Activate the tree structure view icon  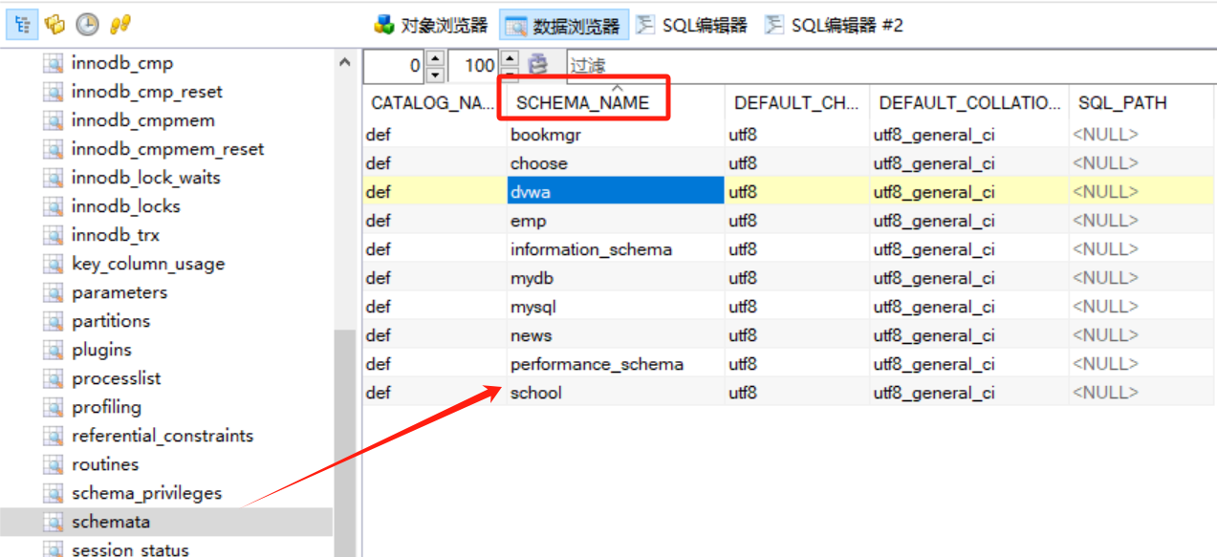coord(22,24)
